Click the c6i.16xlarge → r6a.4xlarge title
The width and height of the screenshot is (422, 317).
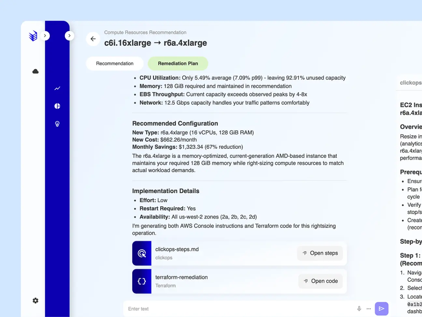pyautogui.click(x=156, y=43)
